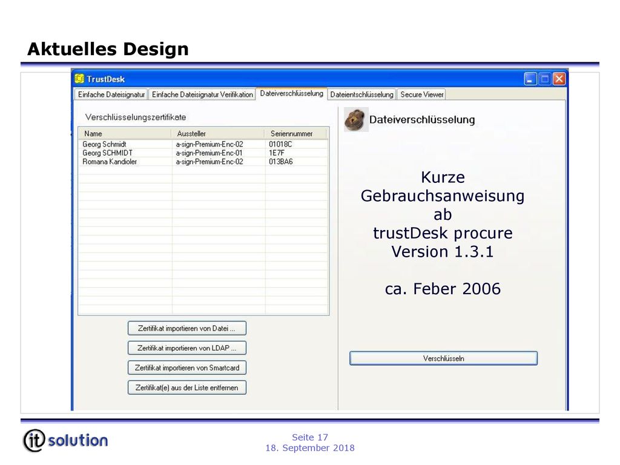Screen dimensions: 620x465
Task: Click serial number 013BA6
Action: pyautogui.click(x=281, y=162)
